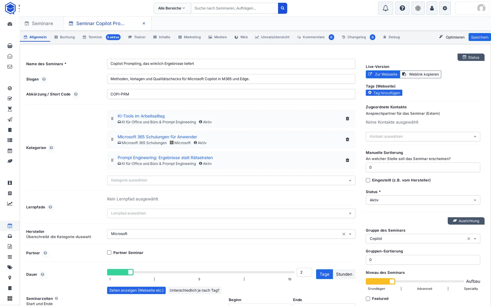Click the help question mark icon in header
The height and width of the screenshot is (306, 491).
click(x=402, y=8)
